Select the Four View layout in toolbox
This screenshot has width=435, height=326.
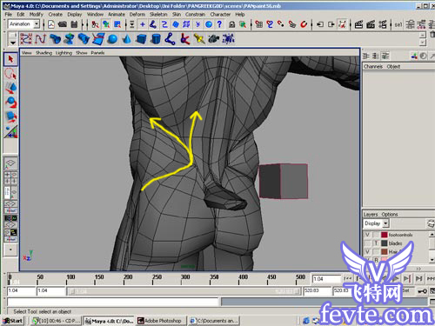click(x=10, y=177)
